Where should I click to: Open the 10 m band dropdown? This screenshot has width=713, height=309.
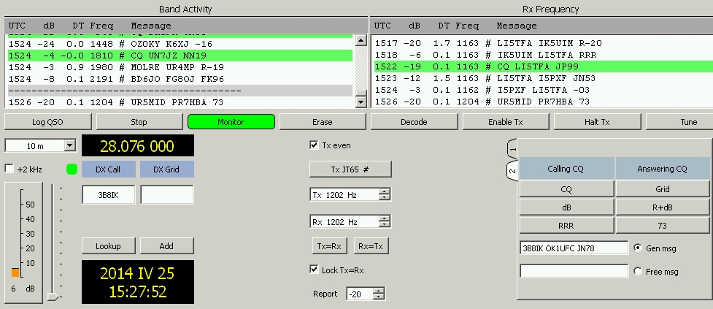(x=70, y=146)
